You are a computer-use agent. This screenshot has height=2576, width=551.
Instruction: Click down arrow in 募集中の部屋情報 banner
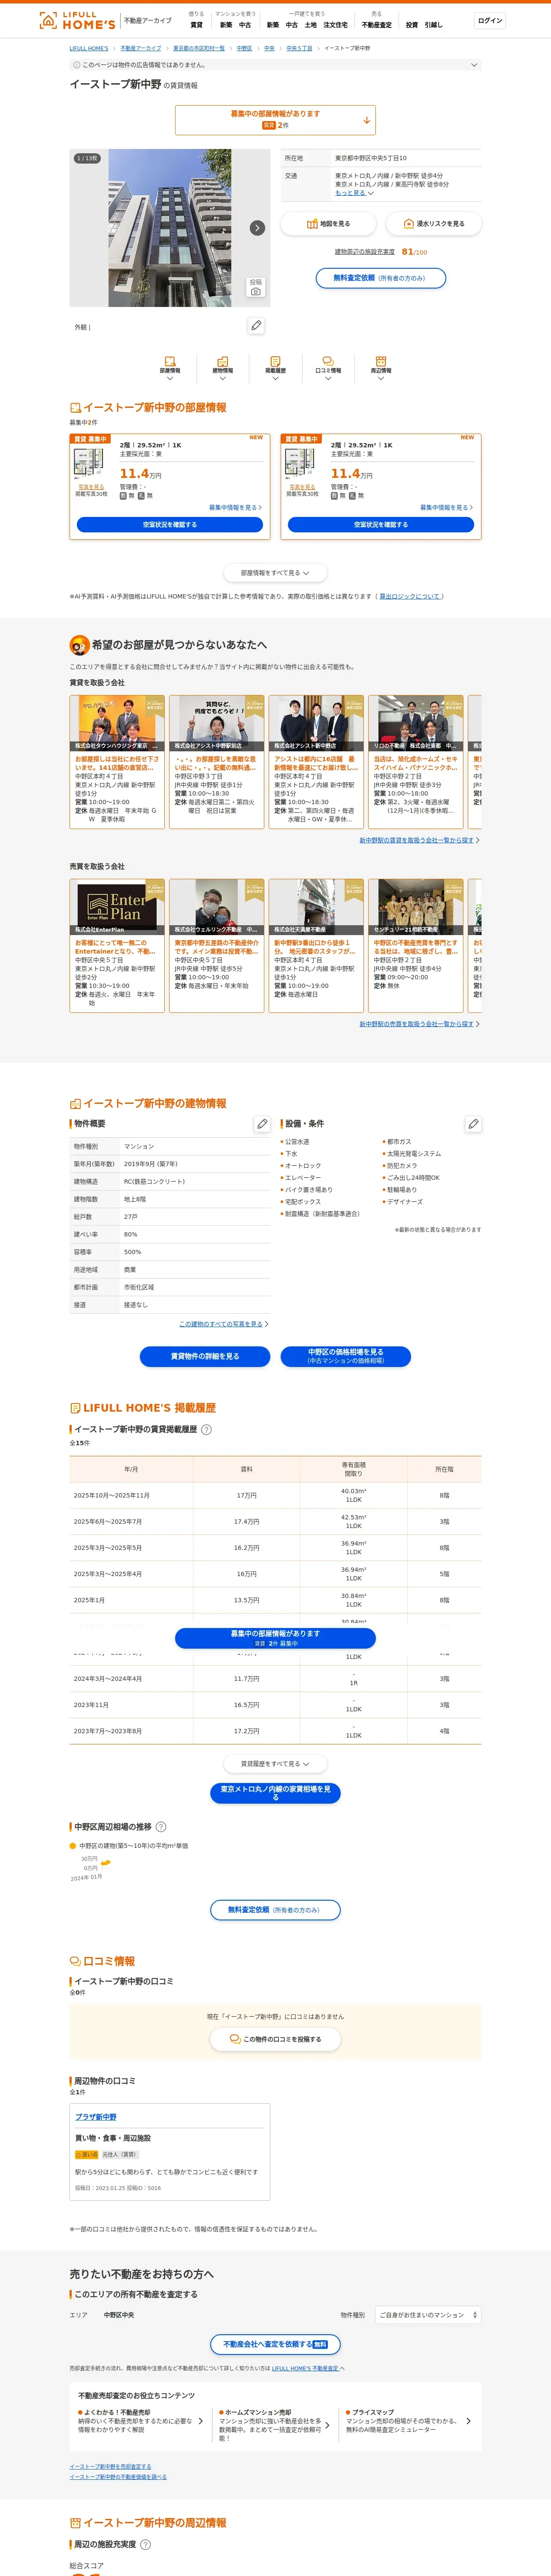367,120
